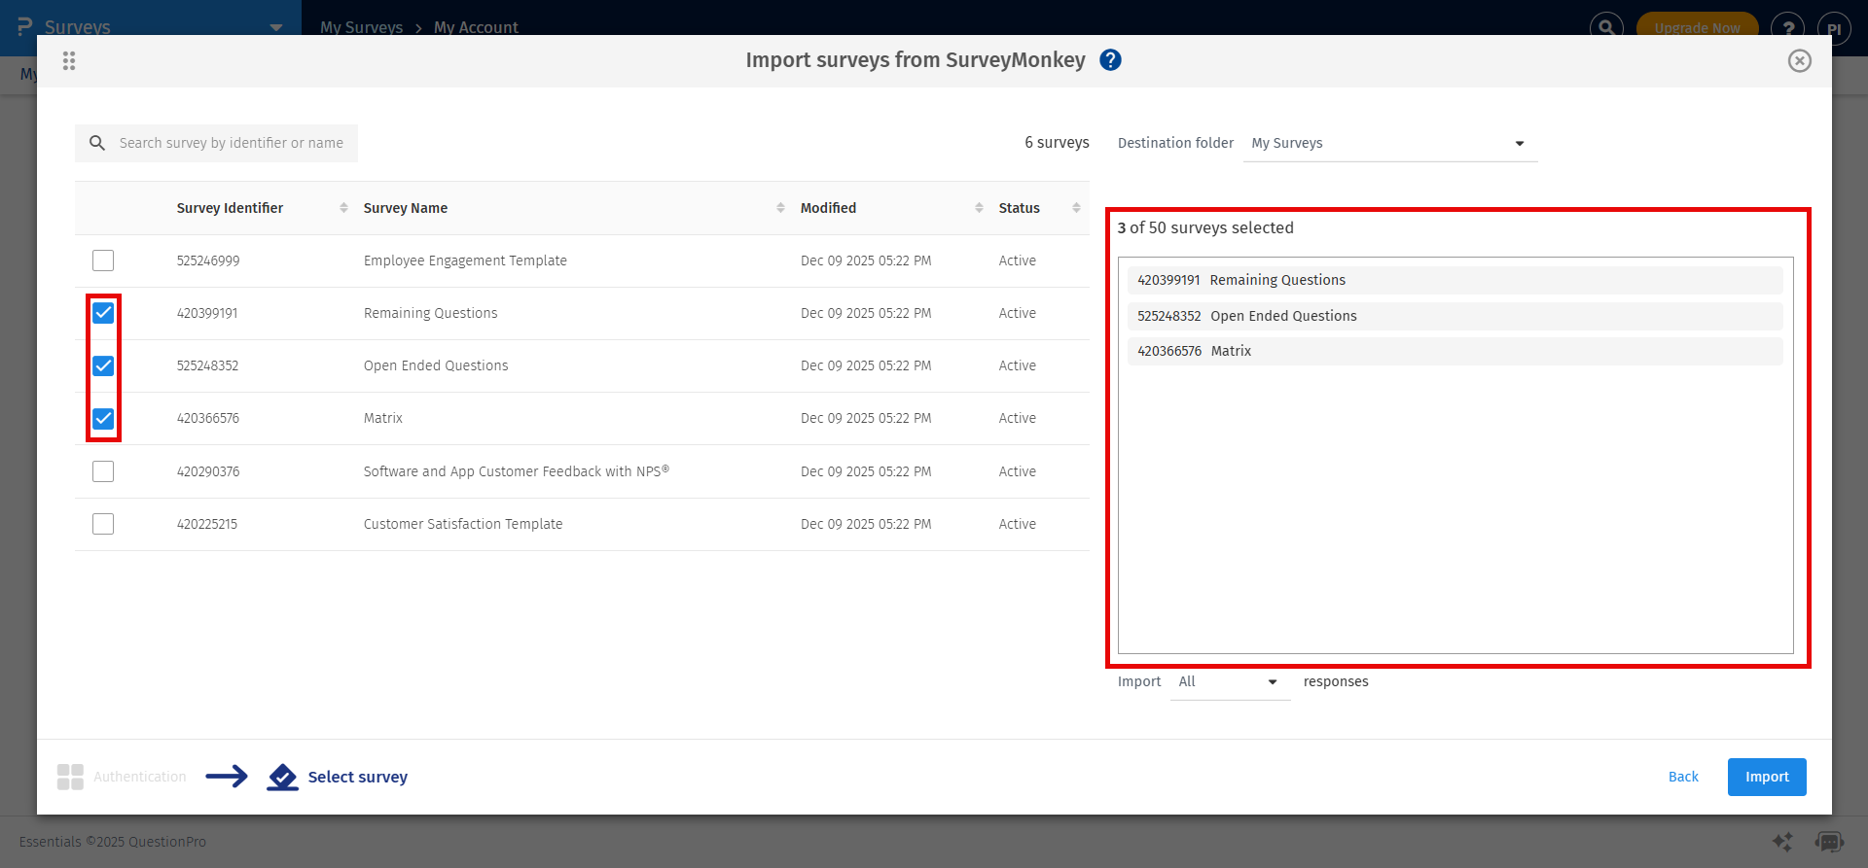Click survey name Customer Satisfaction Template
1868x868 pixels.
click(463, 524)
